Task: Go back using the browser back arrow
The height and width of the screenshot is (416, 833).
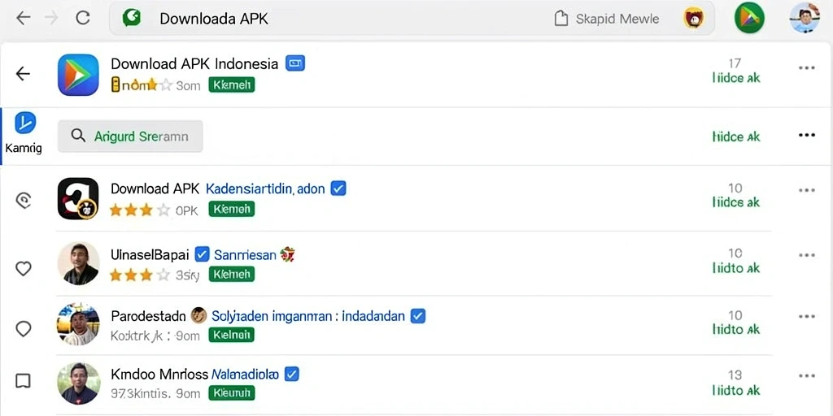Action: (x=24, y=19)
